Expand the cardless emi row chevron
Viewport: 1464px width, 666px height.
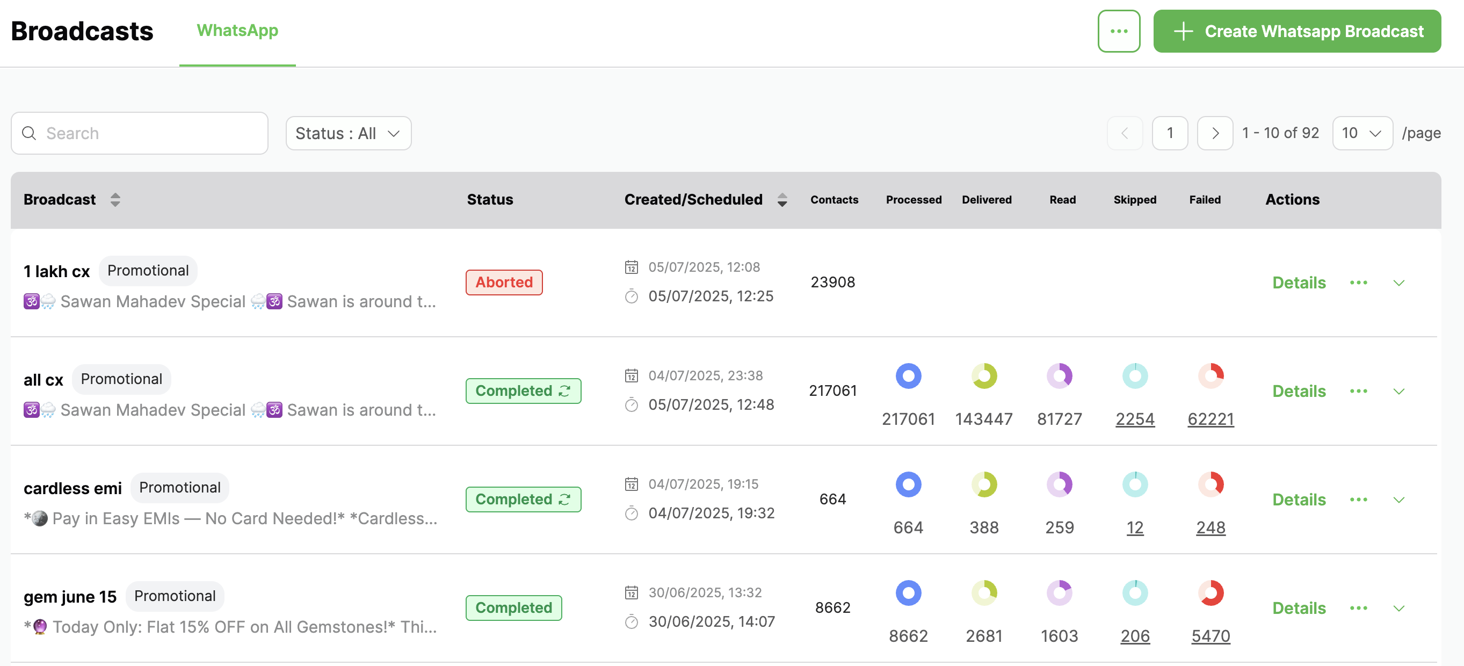tap(1398, 500)
